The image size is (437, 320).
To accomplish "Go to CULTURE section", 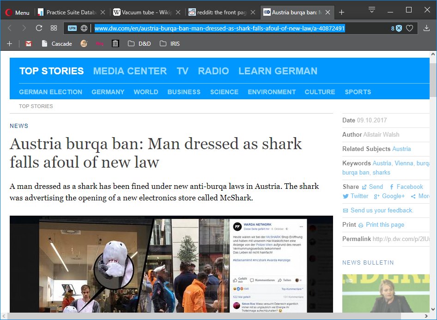I will pyautogui.click(x=320, y=92).
